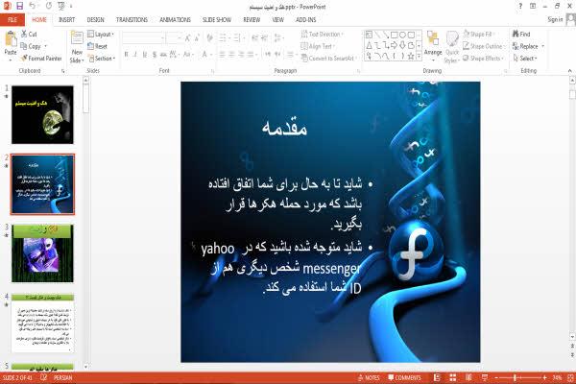Expand shapes gallery more arrow
Screen dimensions: 576x384
coord(419,57)
